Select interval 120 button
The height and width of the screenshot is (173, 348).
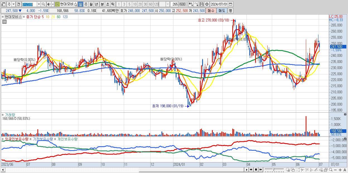[156, 4]
